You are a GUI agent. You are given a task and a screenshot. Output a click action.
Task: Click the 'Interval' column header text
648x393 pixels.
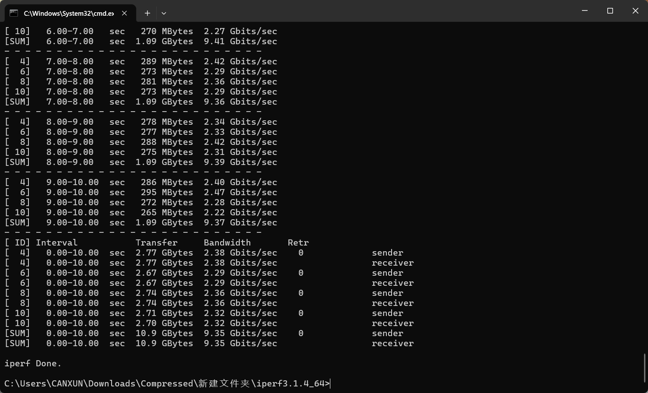(x=56, y=243)
